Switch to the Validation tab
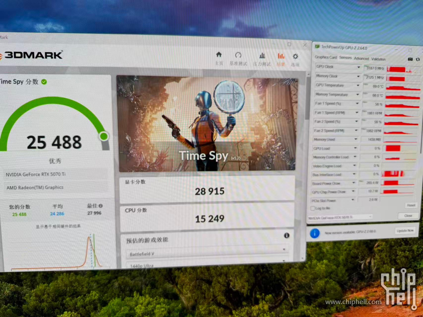 point(378,59)
